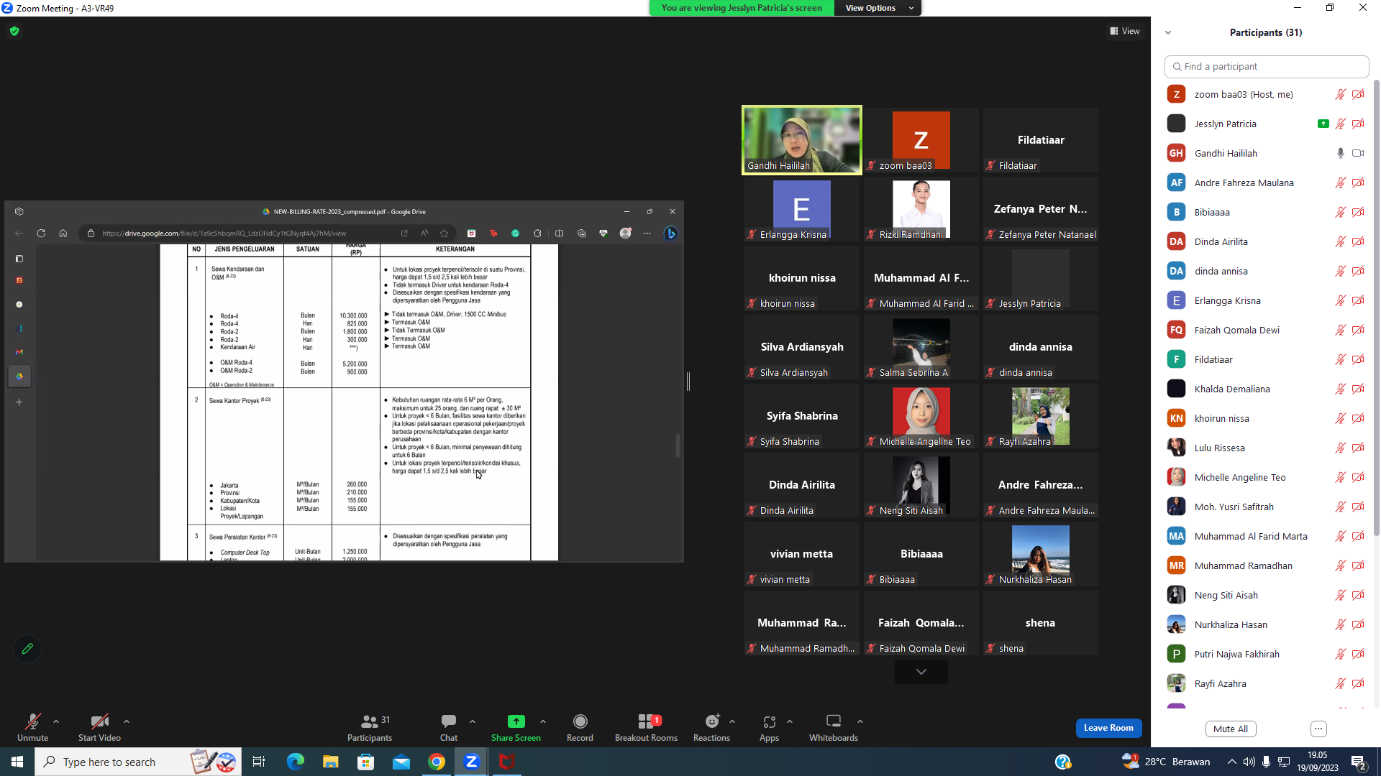Open Windows notification center
Viewport: 1381px width, 776px height.
(1359, 762)
